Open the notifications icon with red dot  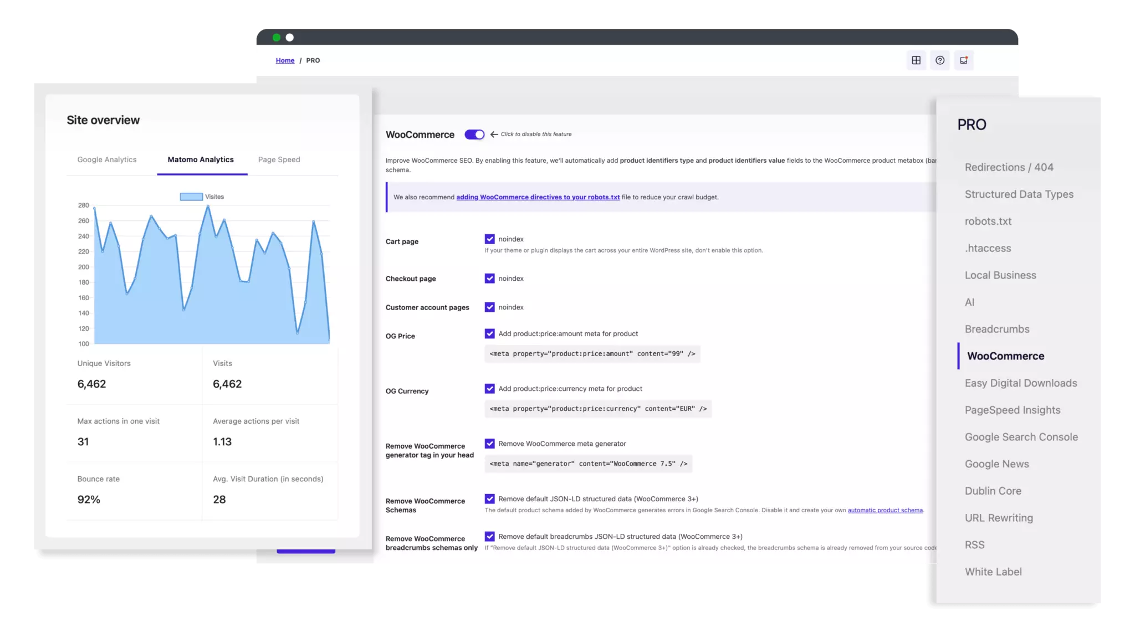(x=964, y=60)
